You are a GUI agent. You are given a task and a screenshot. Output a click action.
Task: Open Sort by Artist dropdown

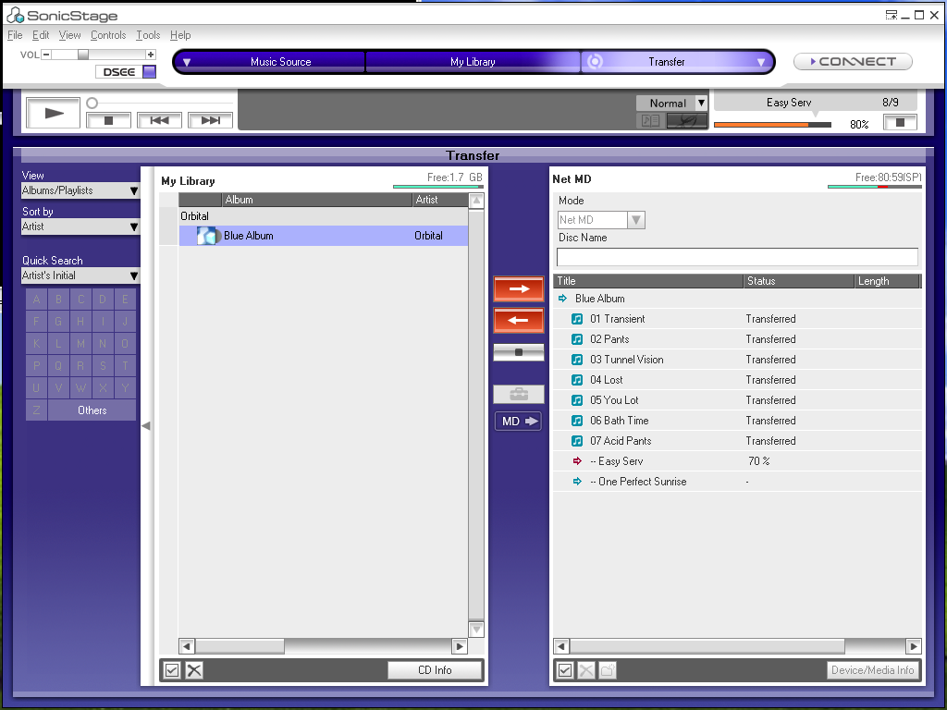tap(80, 227)
